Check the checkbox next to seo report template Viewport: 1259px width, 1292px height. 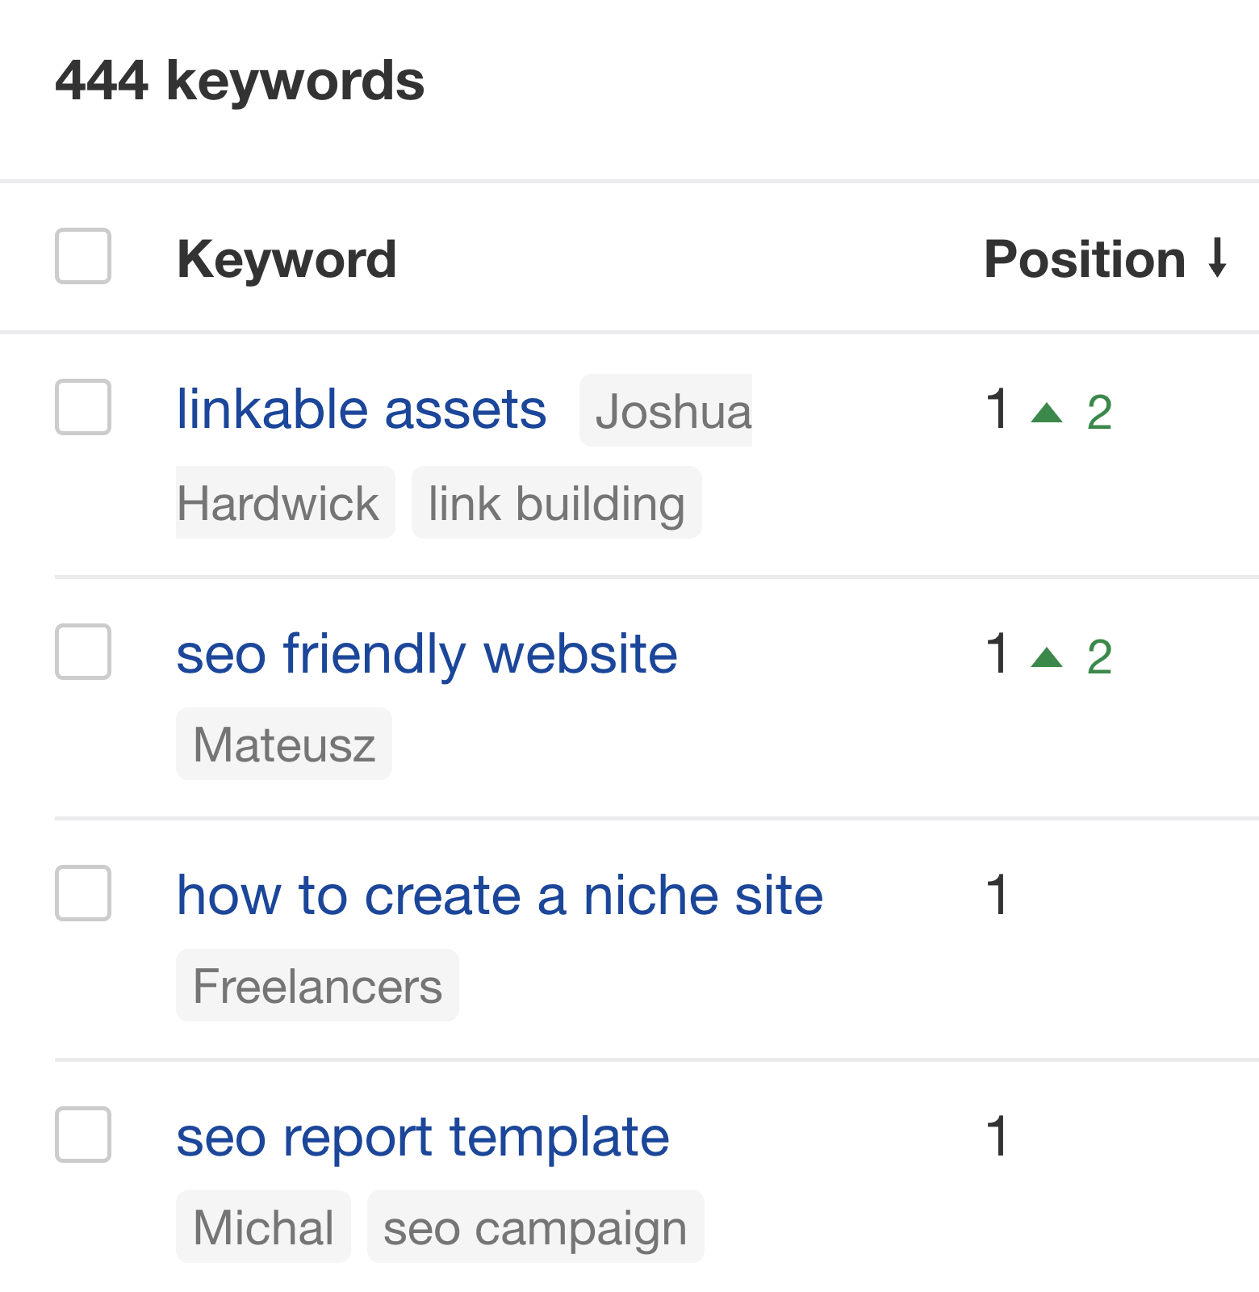82,1136
